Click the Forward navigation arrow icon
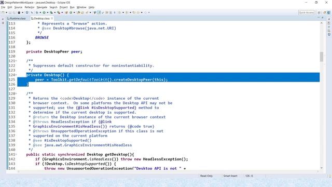This screenshot has height=187, width=332. (145, 12)
